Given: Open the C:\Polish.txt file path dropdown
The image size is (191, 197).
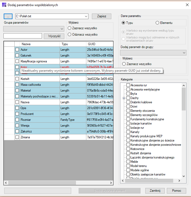Looking at the screenshot, I should click(86, 16).
